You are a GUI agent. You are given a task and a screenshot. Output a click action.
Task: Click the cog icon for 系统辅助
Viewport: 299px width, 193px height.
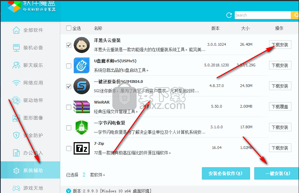(16, 171)
